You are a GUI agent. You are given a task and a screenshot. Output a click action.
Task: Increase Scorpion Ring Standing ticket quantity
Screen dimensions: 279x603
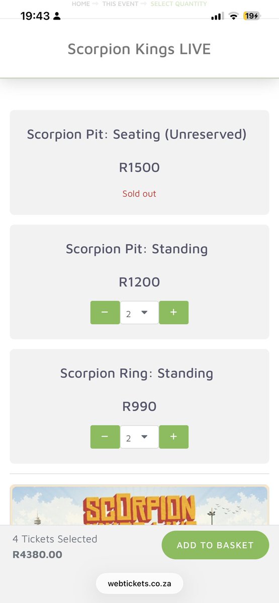[x=173, y=437]
